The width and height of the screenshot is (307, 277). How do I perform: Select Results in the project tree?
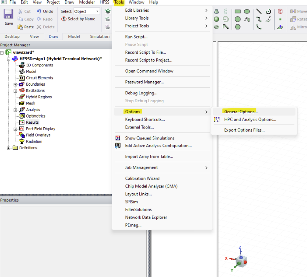coord(32,122)
